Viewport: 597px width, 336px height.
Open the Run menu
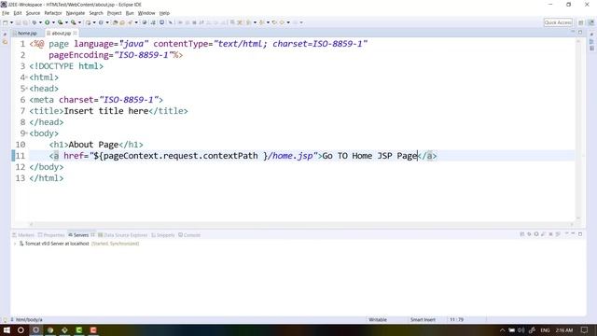point(130,13)
